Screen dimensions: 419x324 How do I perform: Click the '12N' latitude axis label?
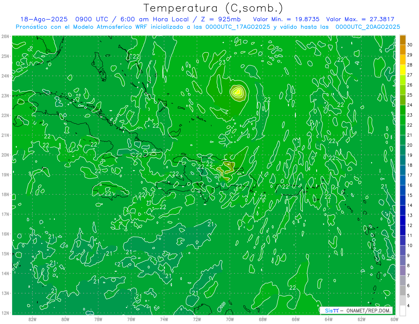5,313
